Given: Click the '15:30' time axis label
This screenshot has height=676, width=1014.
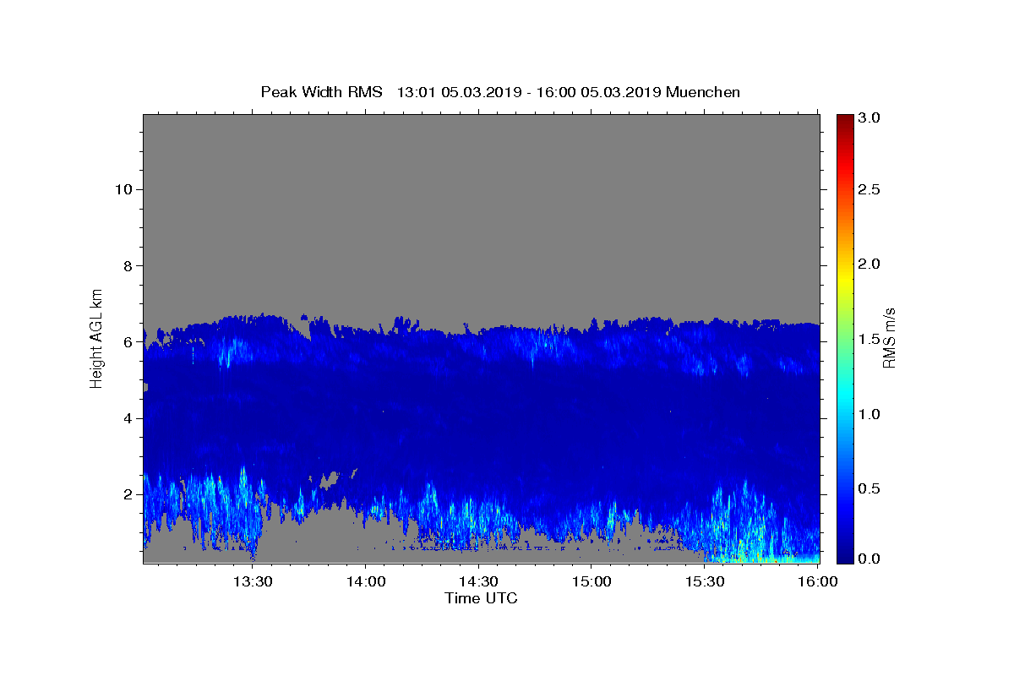Looking at the screenshot, I should click(x=704, y=581).
